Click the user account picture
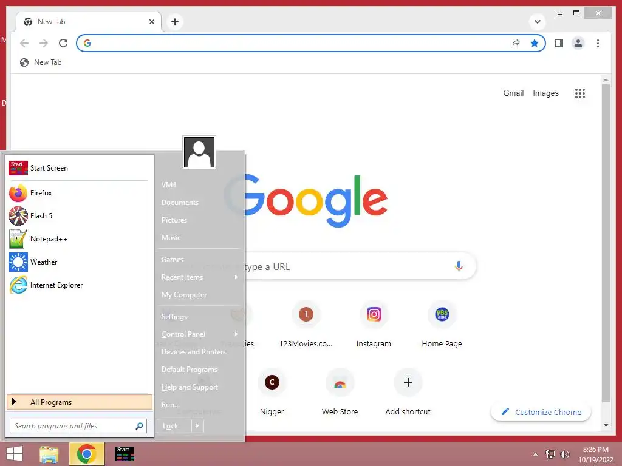This screenshot has height=466, width=622. pos(199,152)
